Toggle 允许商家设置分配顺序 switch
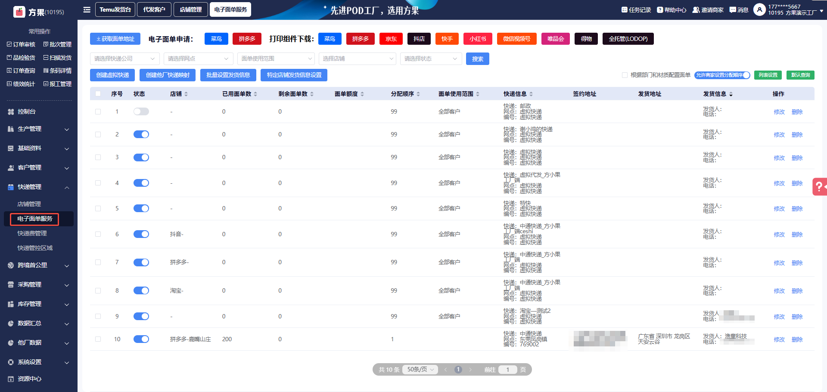827x392 pixels. click(x=722, y=75)
